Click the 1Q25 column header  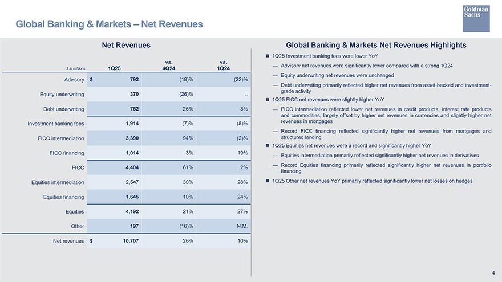(x=113, y=68)
